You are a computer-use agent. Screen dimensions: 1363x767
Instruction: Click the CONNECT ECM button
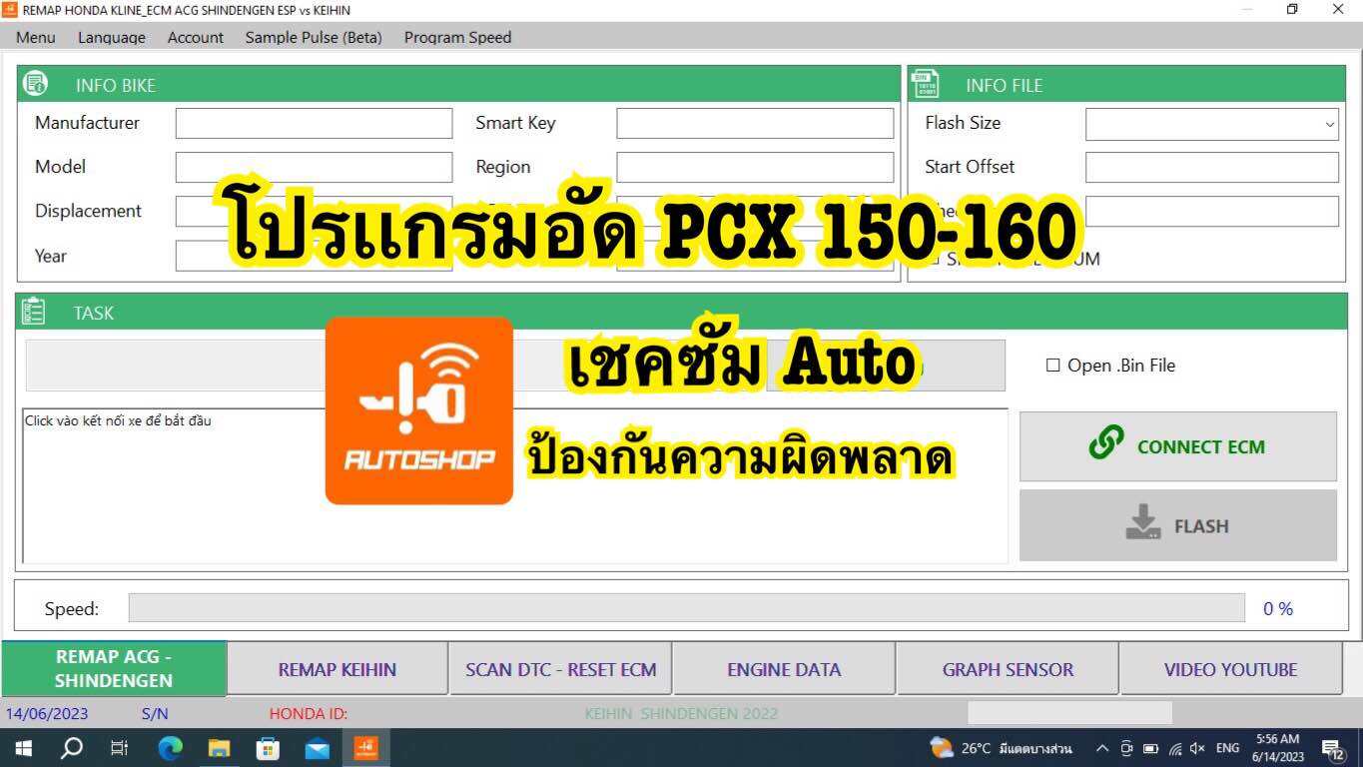coord(1177,446)
